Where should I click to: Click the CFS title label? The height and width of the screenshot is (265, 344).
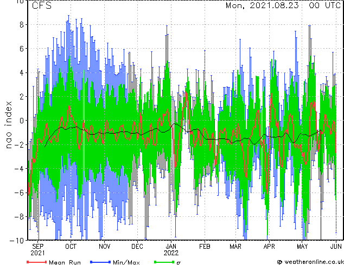coord(42,5)
